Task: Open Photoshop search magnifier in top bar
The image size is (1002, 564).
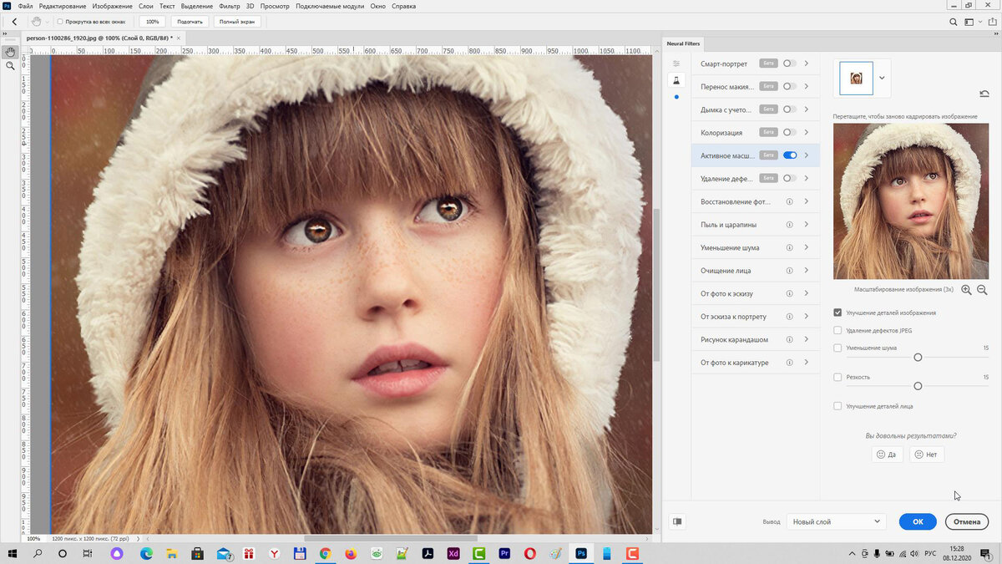Action: pyautogui.click(x=954, y=22)
